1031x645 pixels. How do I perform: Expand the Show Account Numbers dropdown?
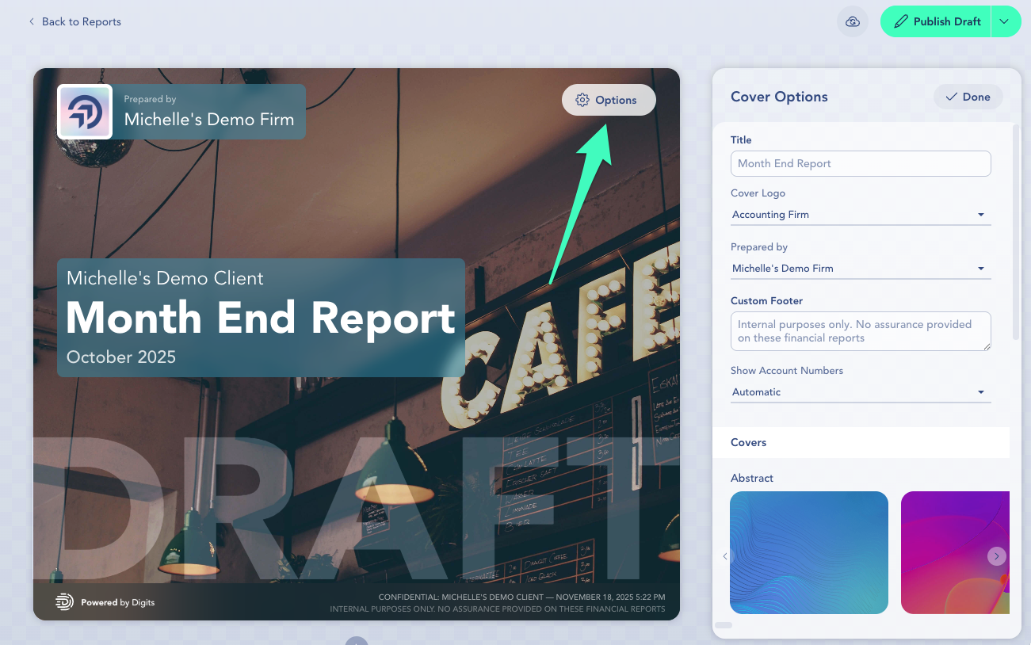coord(861,392)
